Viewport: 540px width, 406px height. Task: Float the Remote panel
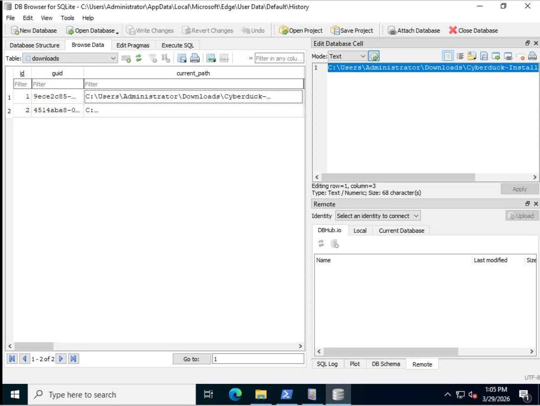528,204
